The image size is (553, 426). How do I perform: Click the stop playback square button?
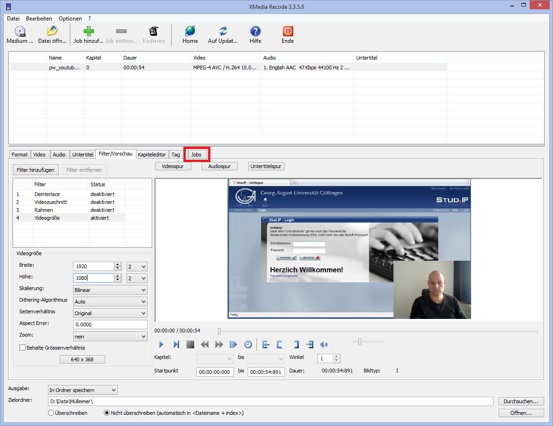[x=190, y=345]
